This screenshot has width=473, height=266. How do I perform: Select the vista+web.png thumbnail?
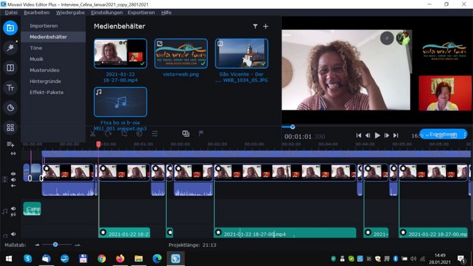181,53
